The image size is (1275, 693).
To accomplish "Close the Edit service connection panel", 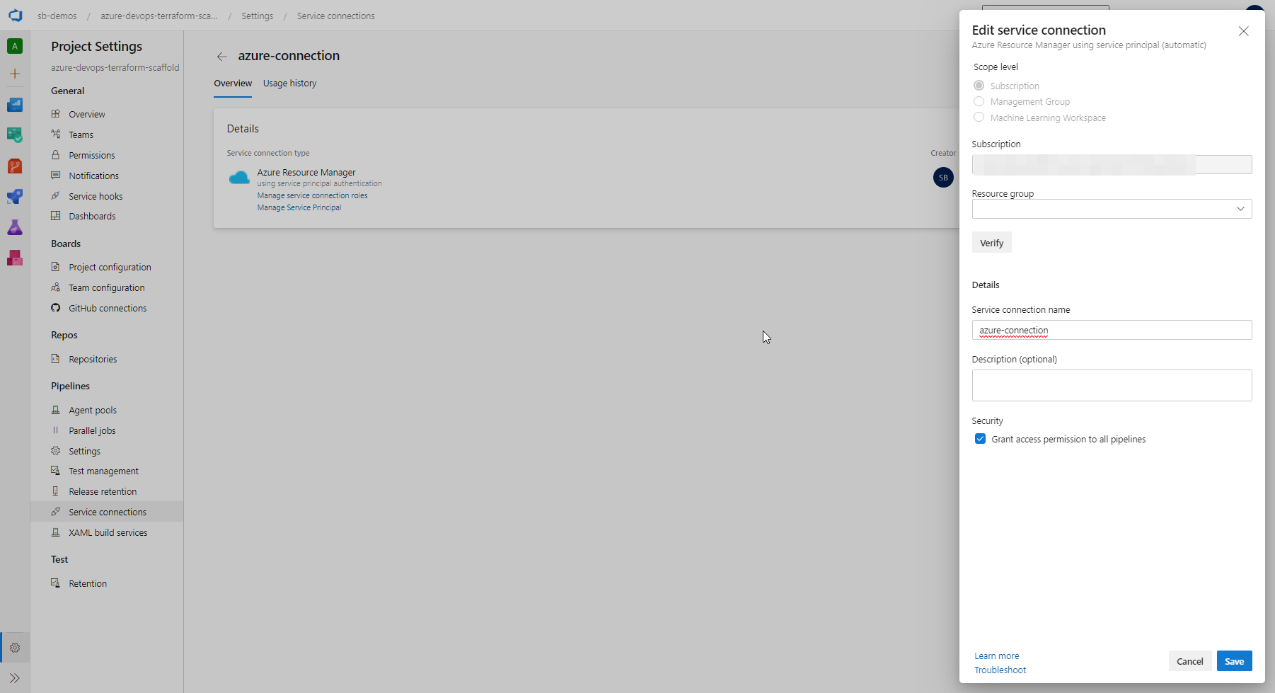I will coord(1243,31).
